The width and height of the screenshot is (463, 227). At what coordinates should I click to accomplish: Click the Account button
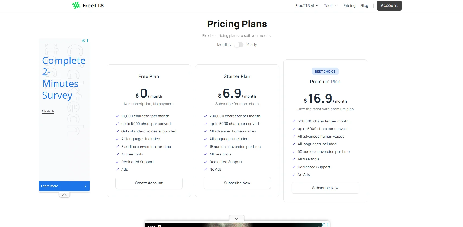click(389, 6)
